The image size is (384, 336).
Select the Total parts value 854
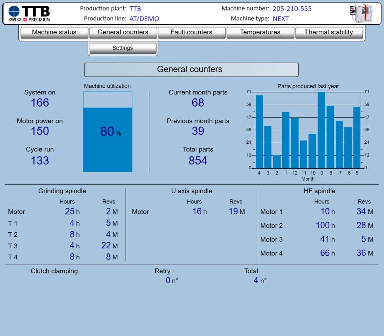(x=198, y=161)
